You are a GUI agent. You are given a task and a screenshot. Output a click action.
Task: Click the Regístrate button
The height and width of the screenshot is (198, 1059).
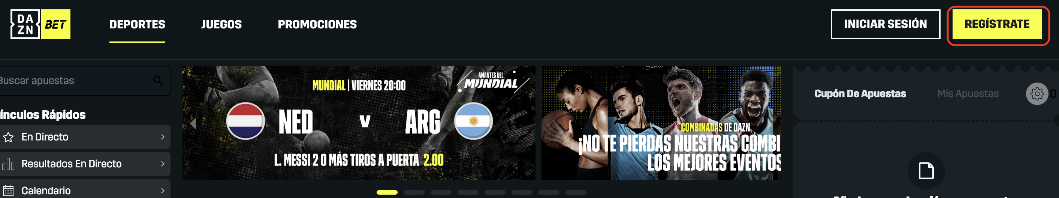point(997,24)
